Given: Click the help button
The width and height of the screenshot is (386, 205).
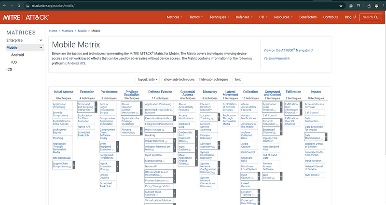Looking at the screenshot, I should click(238, 80).
